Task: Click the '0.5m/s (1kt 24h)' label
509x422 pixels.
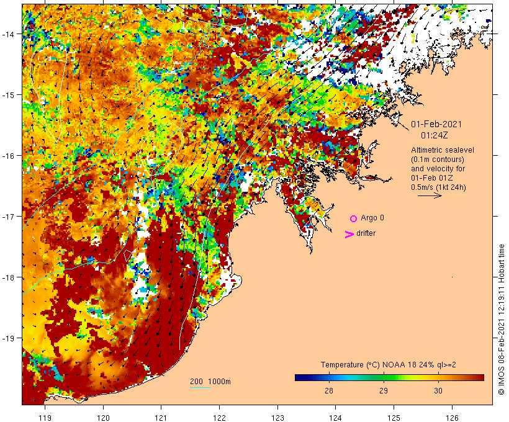Action: 438,187
